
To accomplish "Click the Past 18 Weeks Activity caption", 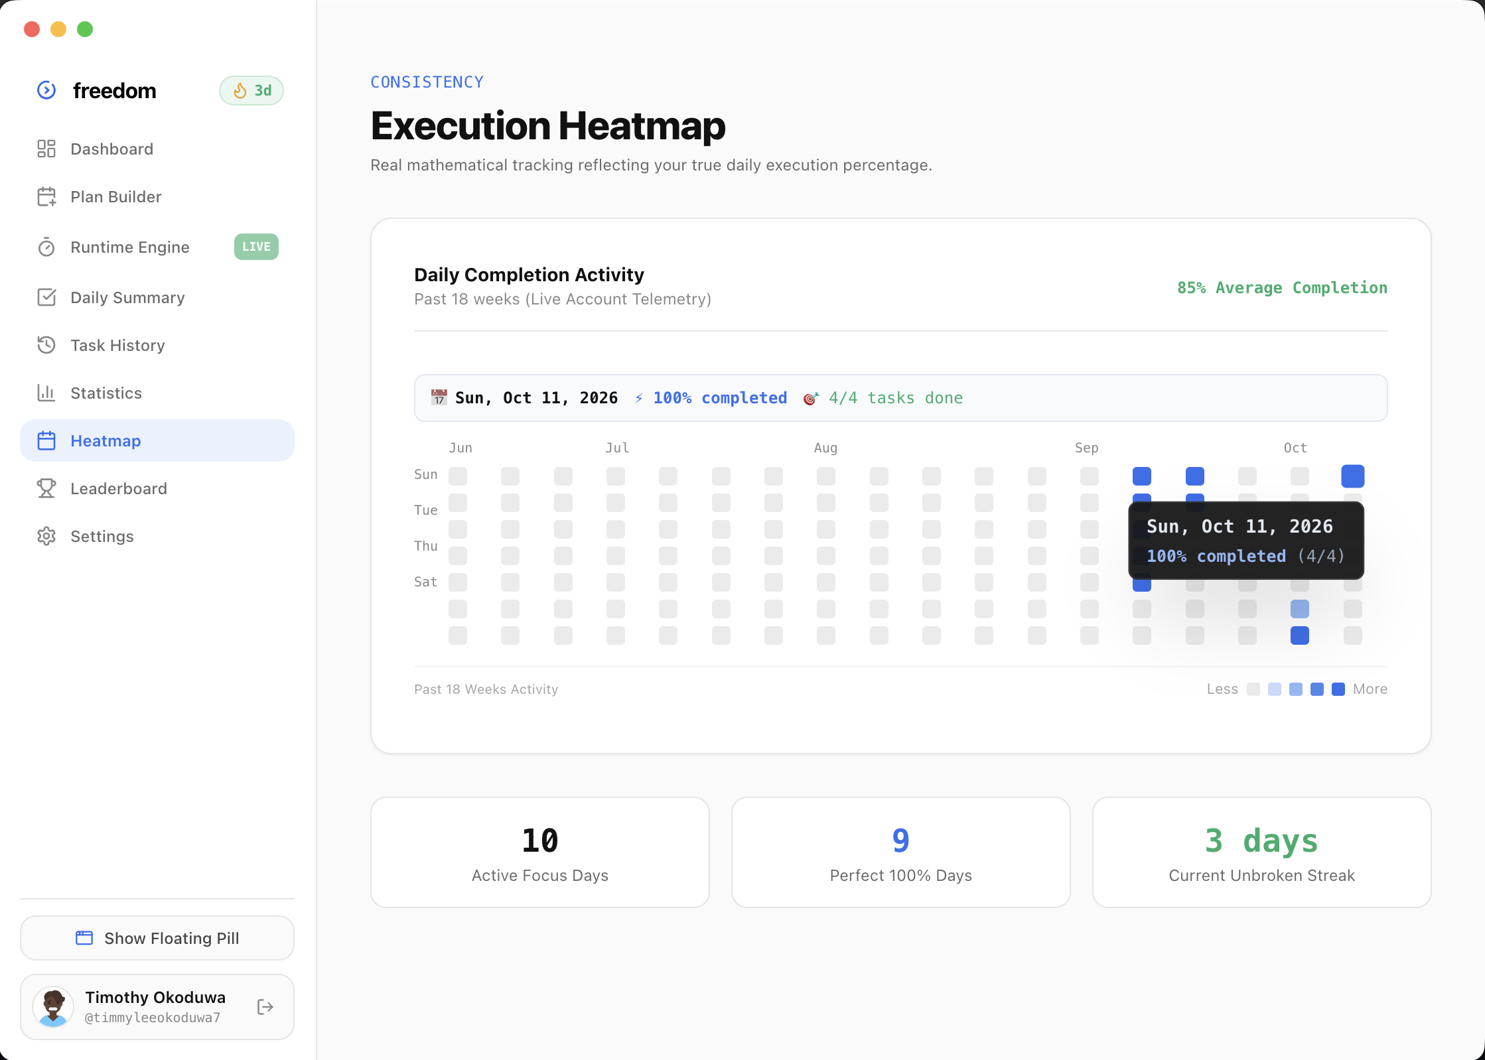I will pyautogui.click(x=486, y=689).
